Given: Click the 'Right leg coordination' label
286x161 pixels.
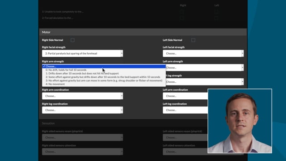Looking at the screenshot, I should pos(55,104).
